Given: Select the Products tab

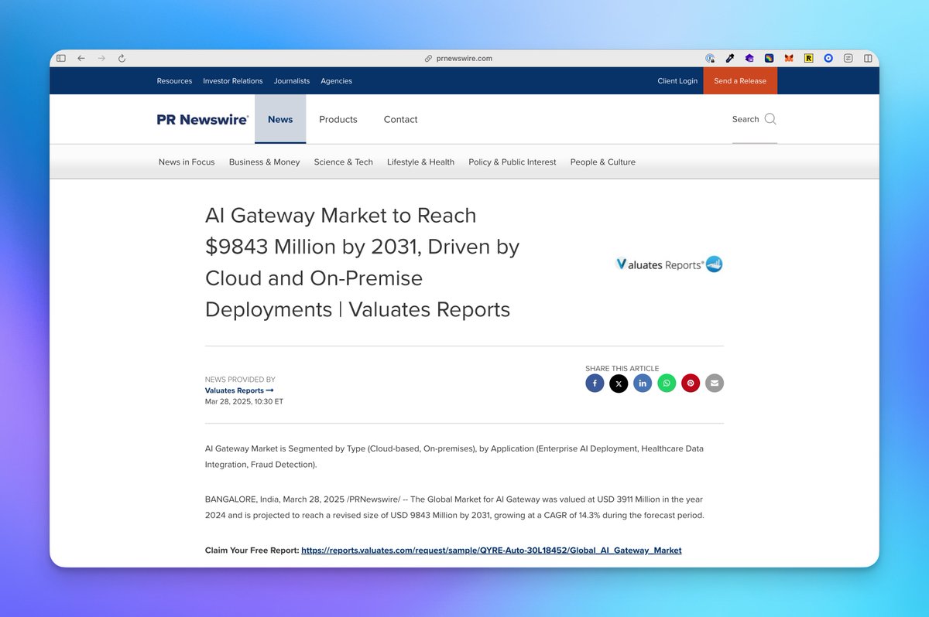Looking at the screenshot, I should (338, 120).
